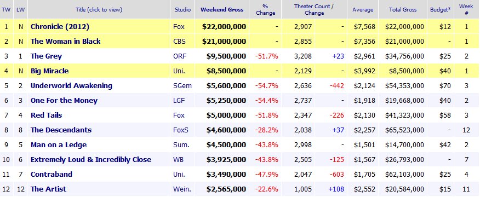Screen dimensions: 480x197
Task: Select One For the Money link
Action: tap(64, 101)
